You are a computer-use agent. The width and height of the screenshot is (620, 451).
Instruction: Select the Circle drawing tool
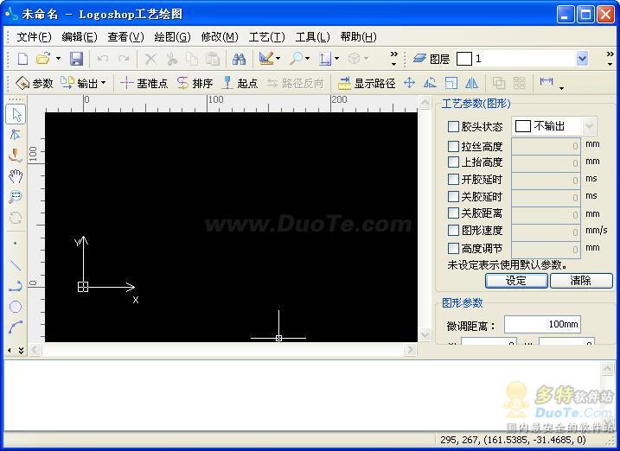tap(16, 307)
